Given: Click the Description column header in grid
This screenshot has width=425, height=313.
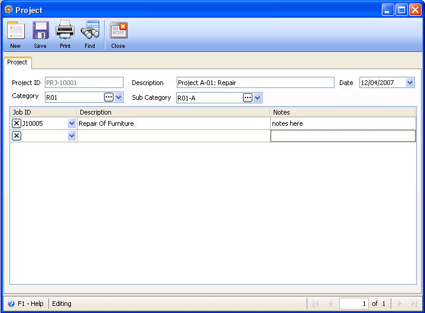Looking at the screenshot, I should click(173, 112).
